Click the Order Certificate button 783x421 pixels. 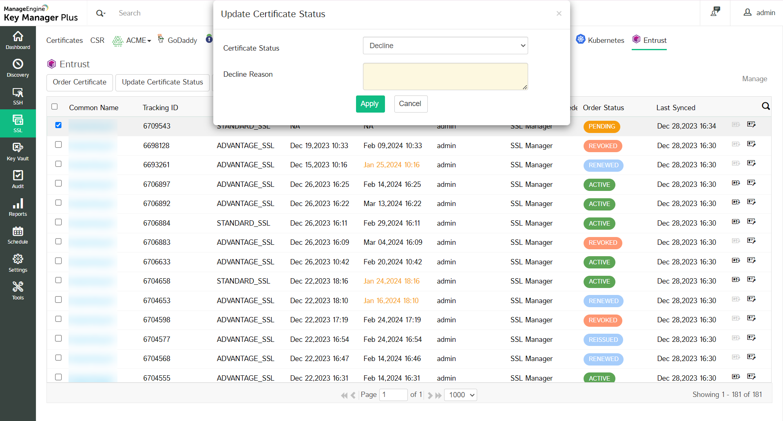[80, 82]
